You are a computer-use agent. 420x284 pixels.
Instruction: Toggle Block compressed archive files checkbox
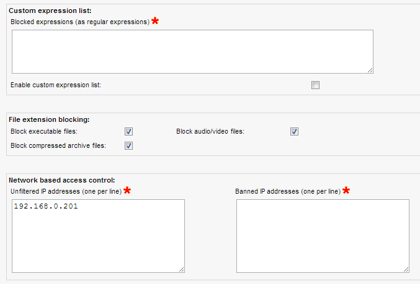(x=129, y=146)
